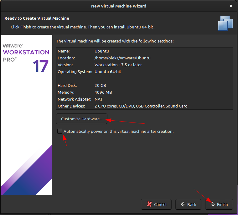The height and width of the screenshot is (215, 238).
Task: Click the 'Click Finish to create' instruction text
Action: (82, 27)
